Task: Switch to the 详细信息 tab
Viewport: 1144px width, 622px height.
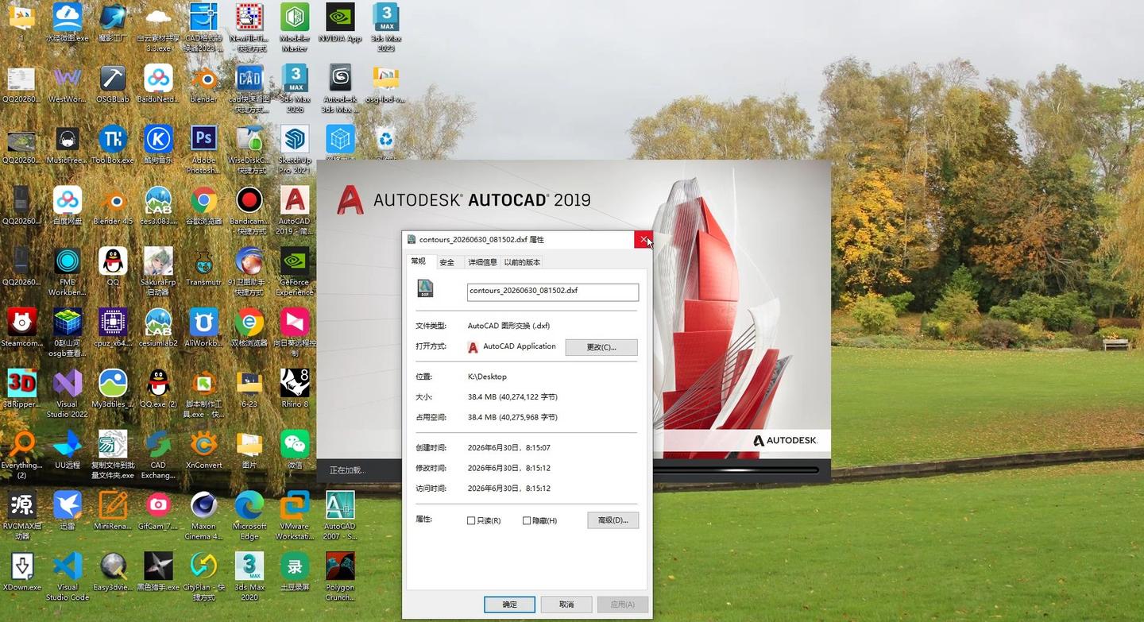Action: coord(482,262)
